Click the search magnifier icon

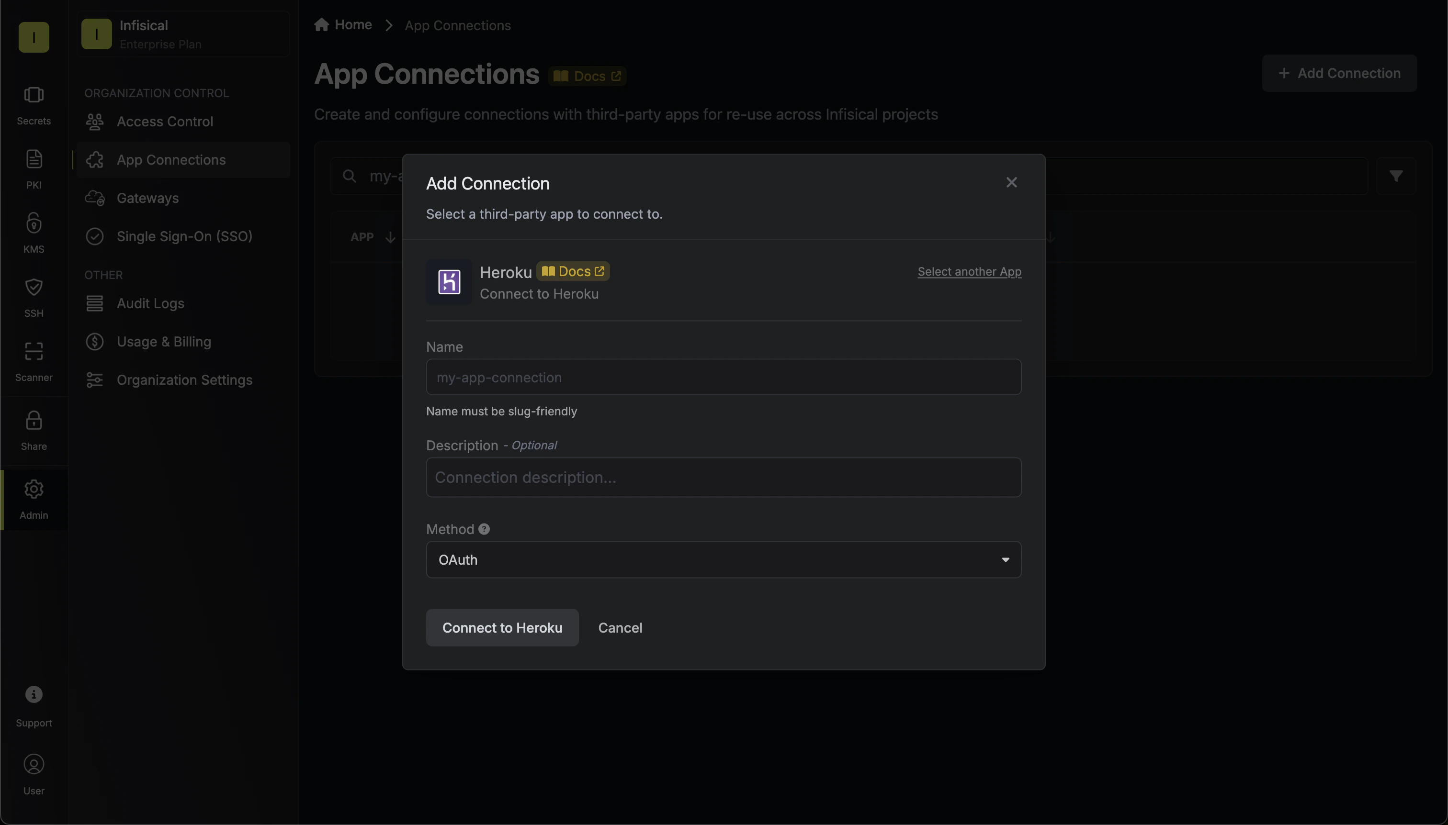(x=350, y=176)
